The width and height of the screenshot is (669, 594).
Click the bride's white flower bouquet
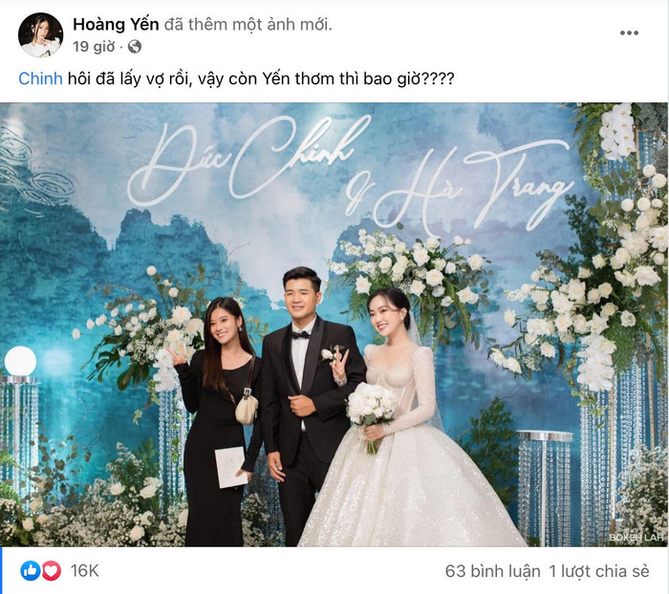click(x=371, y=411)
